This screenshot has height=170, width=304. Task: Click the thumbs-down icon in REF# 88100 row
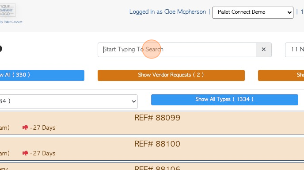click(25, 153)
